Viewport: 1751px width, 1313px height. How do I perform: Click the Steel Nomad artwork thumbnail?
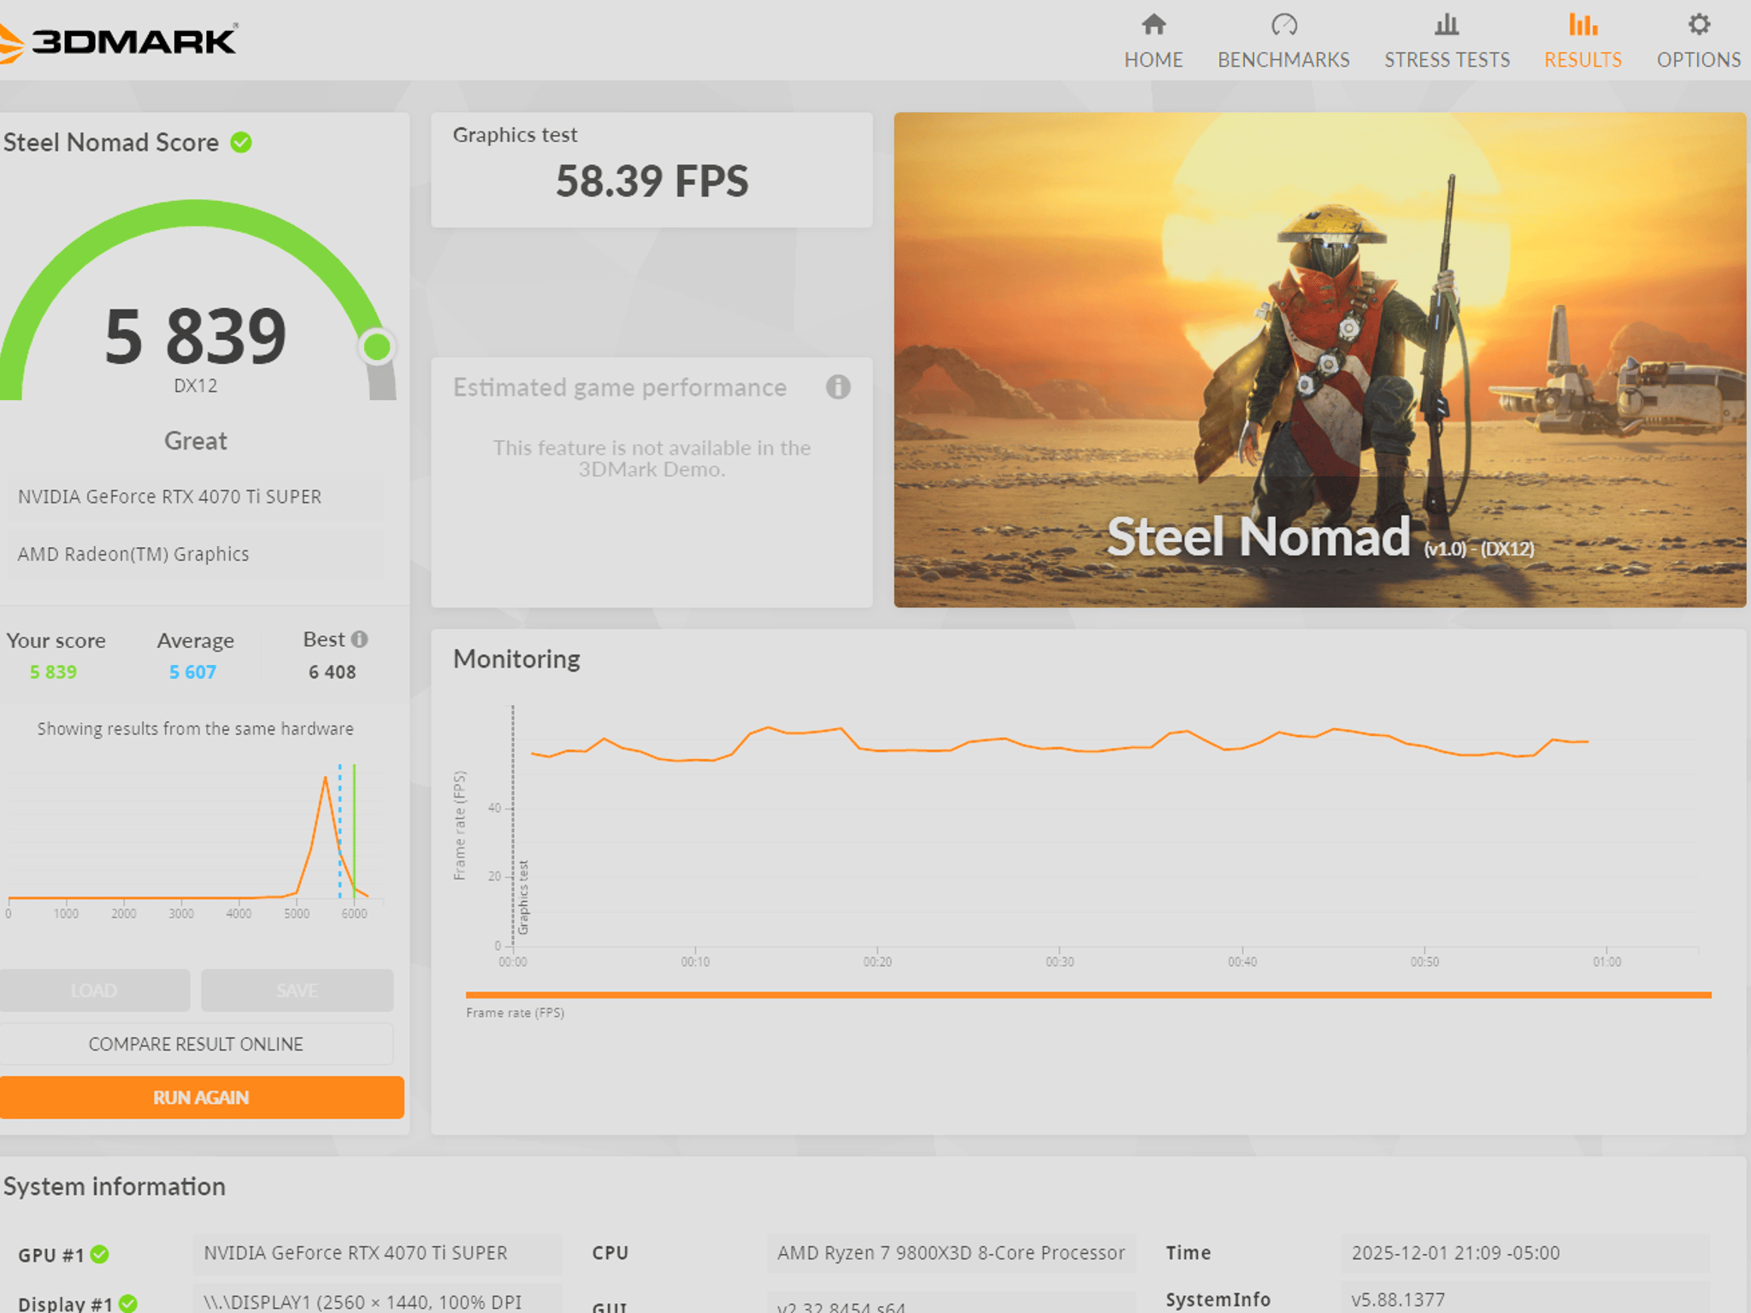tap(1319, 360)
